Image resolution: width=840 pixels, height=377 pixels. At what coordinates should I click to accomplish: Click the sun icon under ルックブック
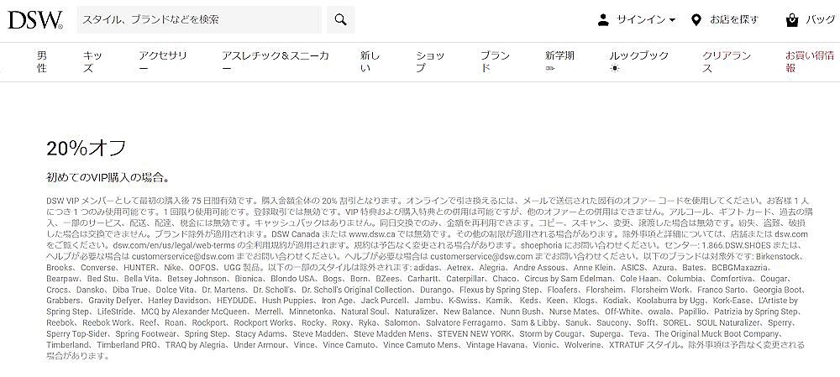point(615,68)
